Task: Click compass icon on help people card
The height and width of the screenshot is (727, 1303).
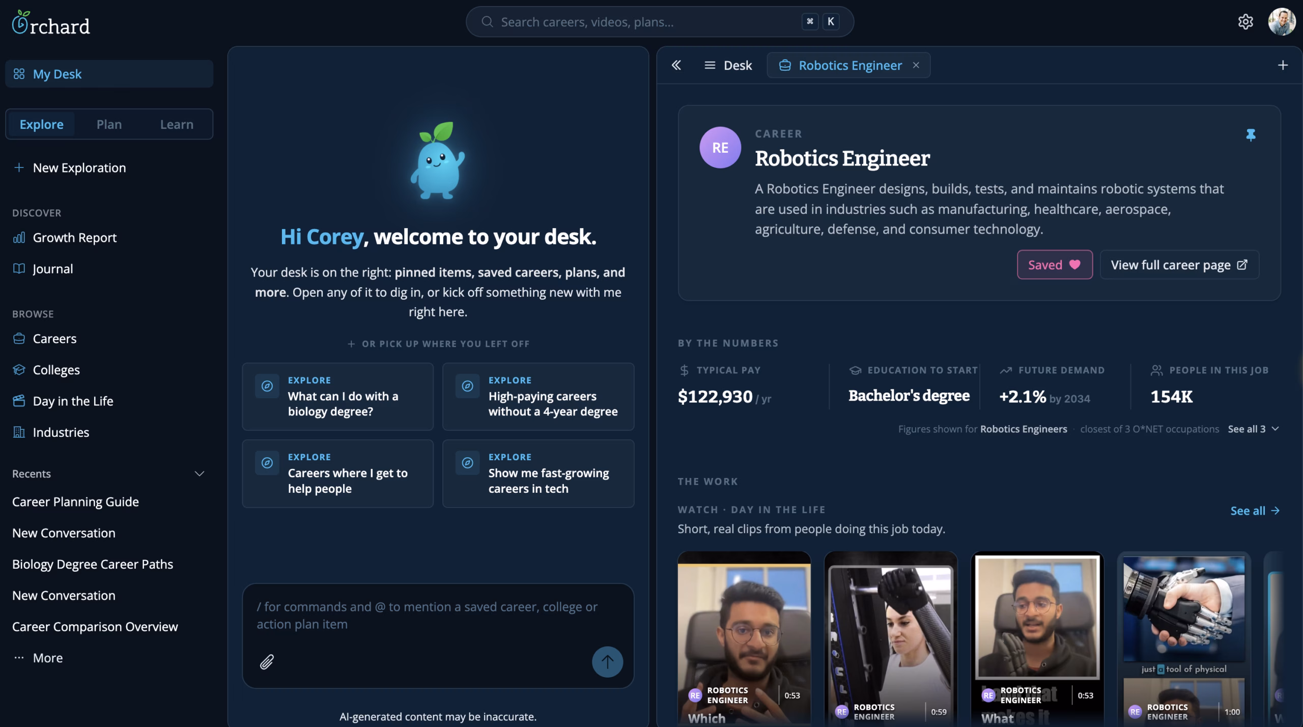Action: click(x=267, y=463)
